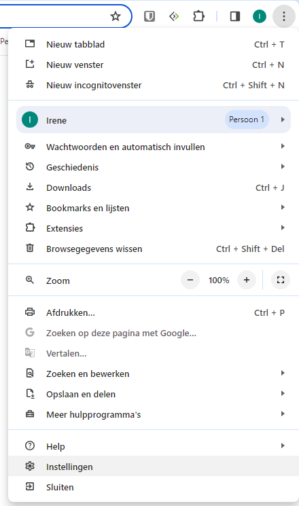Open the profile avatar in the toolbar
Image resolution: width=299 pixels, height=506 pixels.
pos(260,16)
